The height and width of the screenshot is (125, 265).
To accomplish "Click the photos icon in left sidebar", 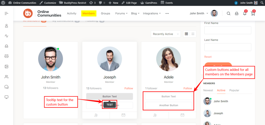I will tap(6, 66).
